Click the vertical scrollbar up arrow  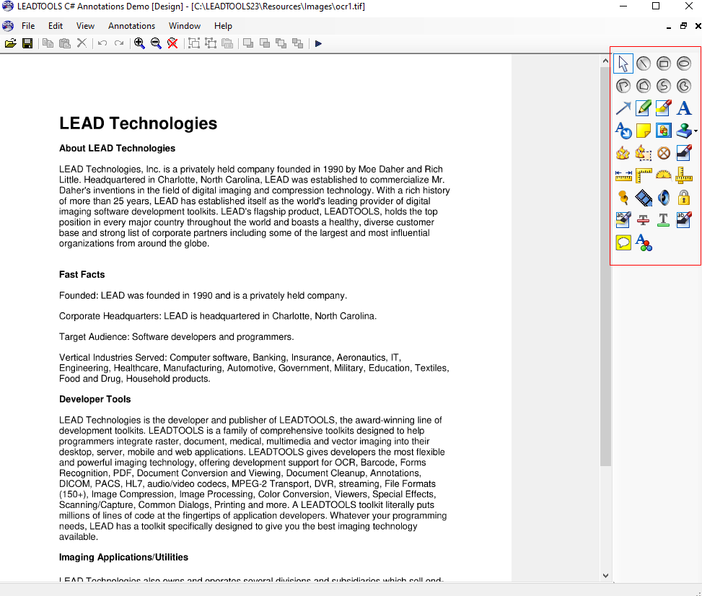click(606, 61)
